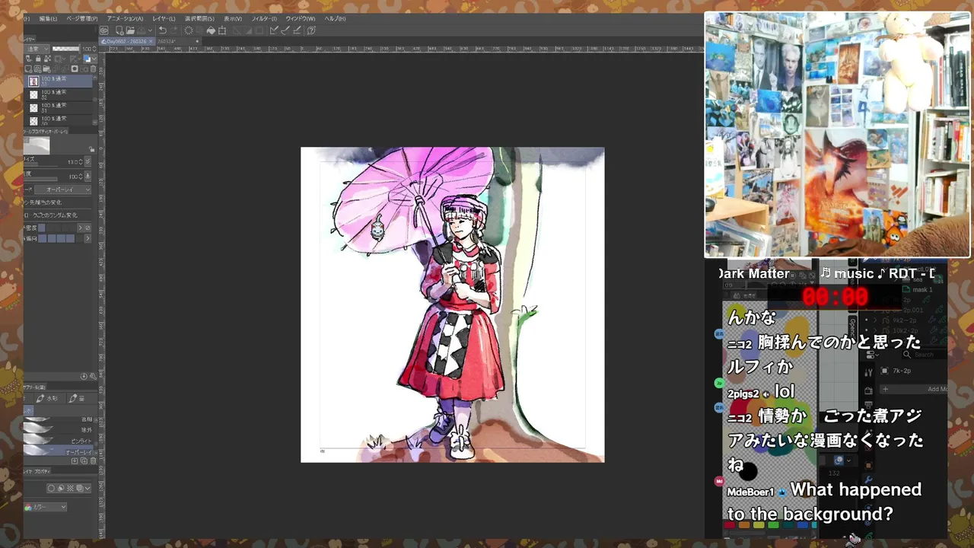Toggle the lock layer padlock icon

[38, 59]
